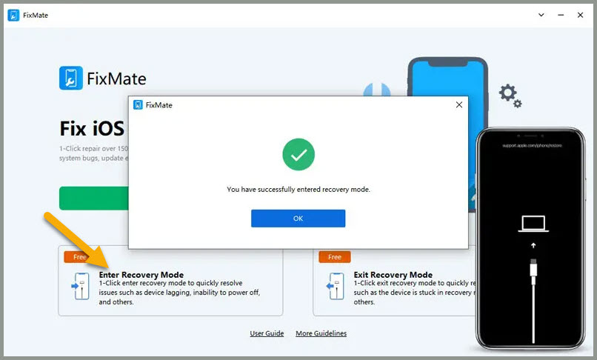Click the Lightning cable connector on phone
Image resolution: width=597 pixels, height=360 pixels.
coord(533,271)
